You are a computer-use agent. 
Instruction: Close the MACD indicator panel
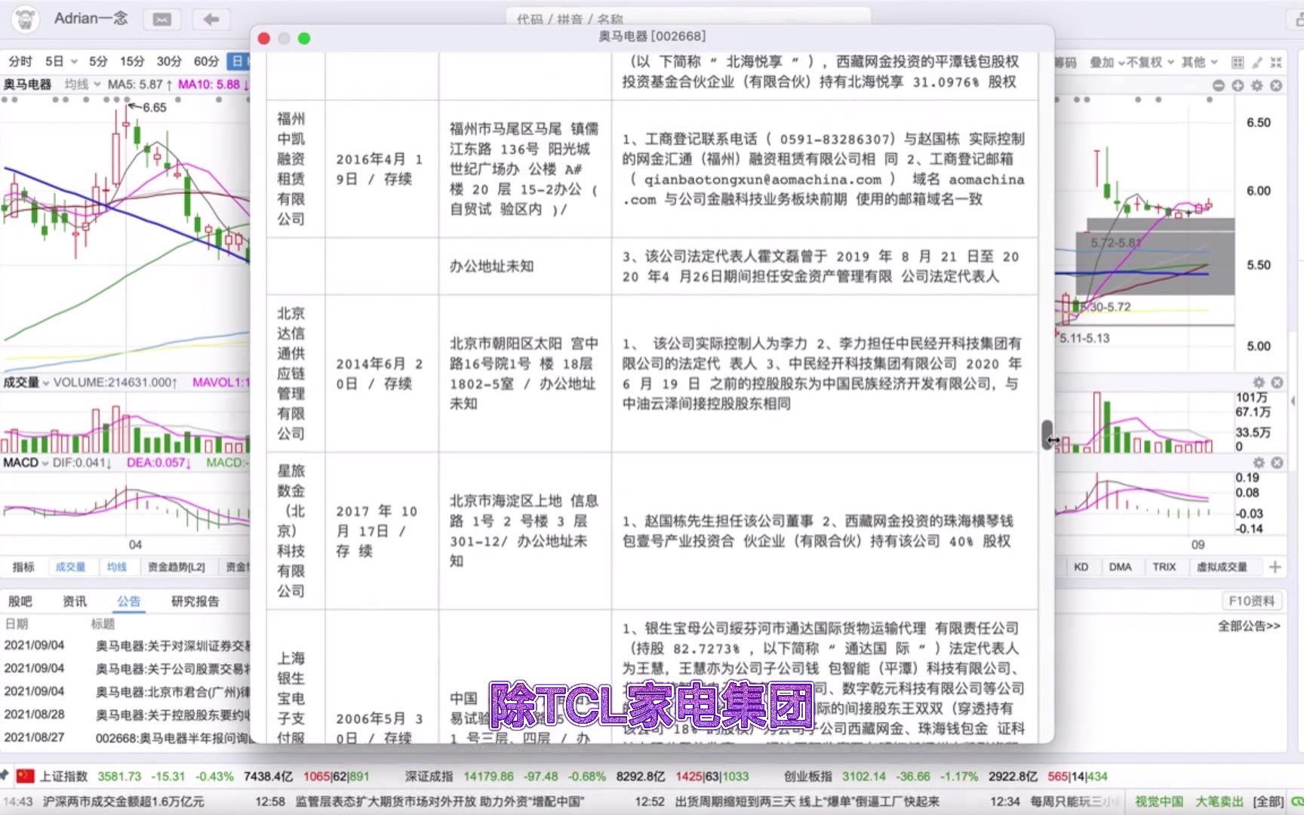pyautogui.click(x=1277, y=463)
